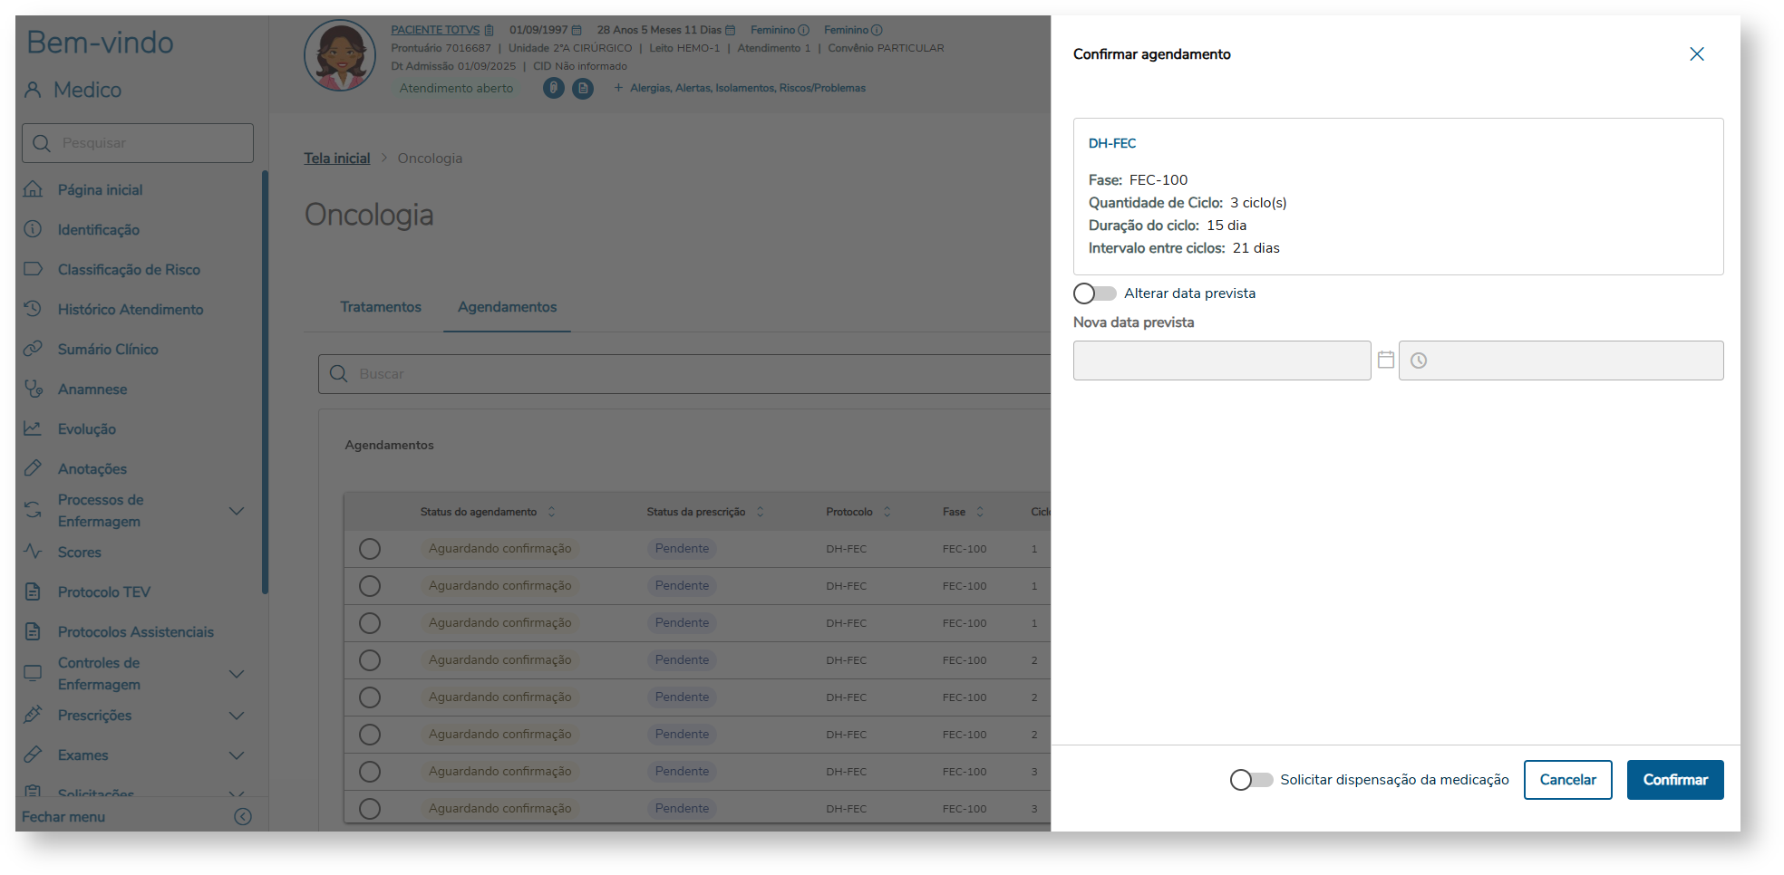
Task: Toggle Solicitar dispensação da medicação switch
Action: 1251,780
